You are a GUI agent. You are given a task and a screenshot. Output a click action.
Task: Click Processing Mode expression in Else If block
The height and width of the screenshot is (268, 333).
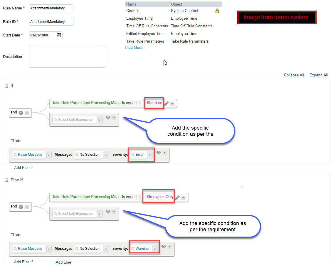[x=86, y=197]
